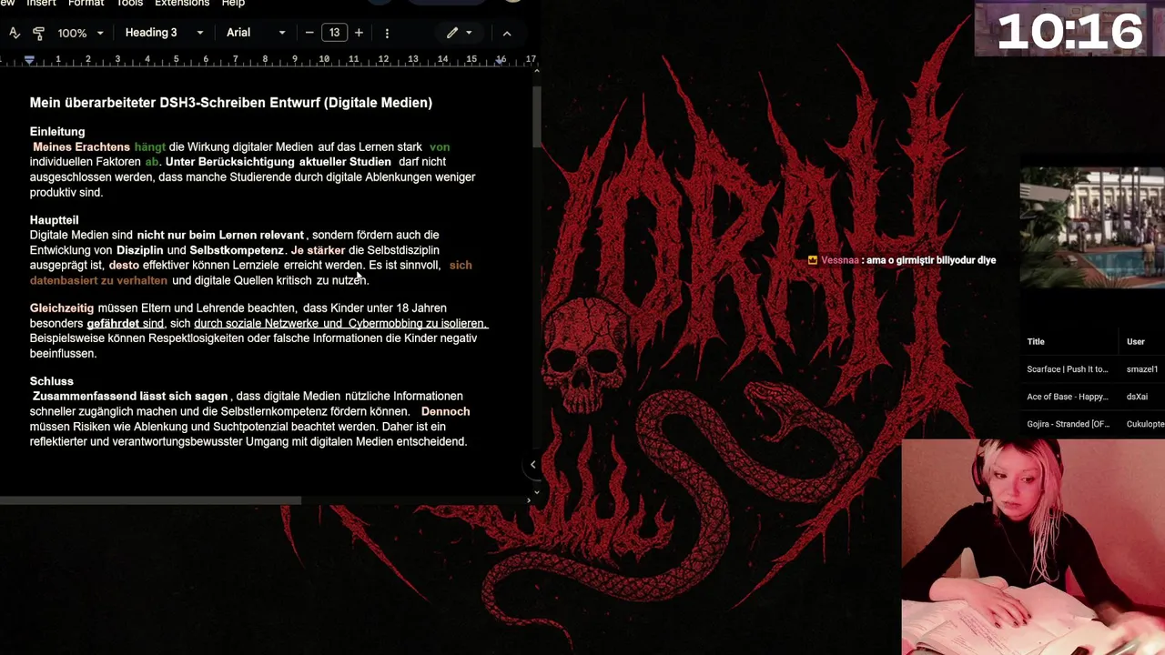Click the webcam feed of the streamer
1165x655 pixels.
(x=1033, y=548)
